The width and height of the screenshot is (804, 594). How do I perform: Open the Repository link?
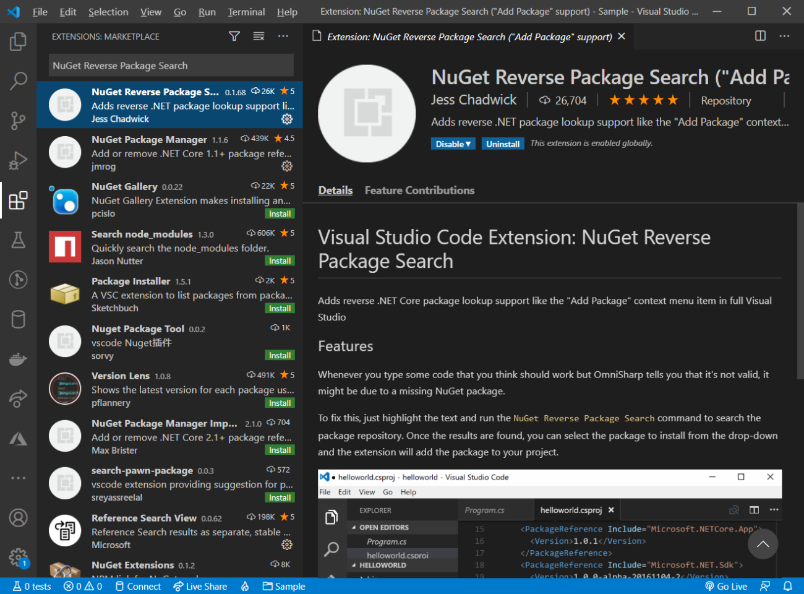coord(726,100)
